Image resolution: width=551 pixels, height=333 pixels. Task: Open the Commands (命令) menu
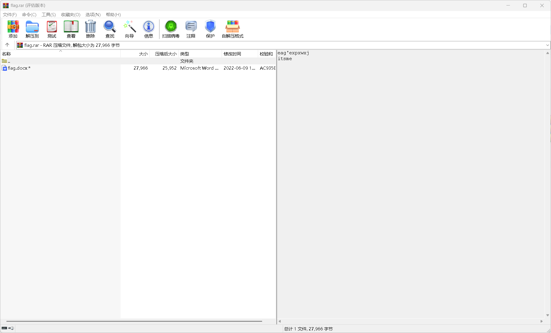tap(29, 14)
